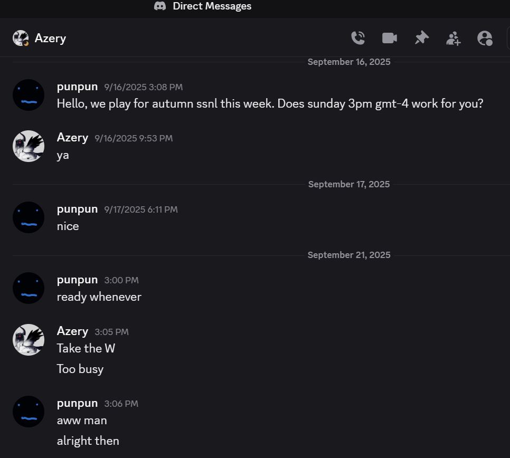Click Azery's avatar in the chat header
Image resolution: width=510 pixels, height=458 pixels.
click(x=21, y=38)
